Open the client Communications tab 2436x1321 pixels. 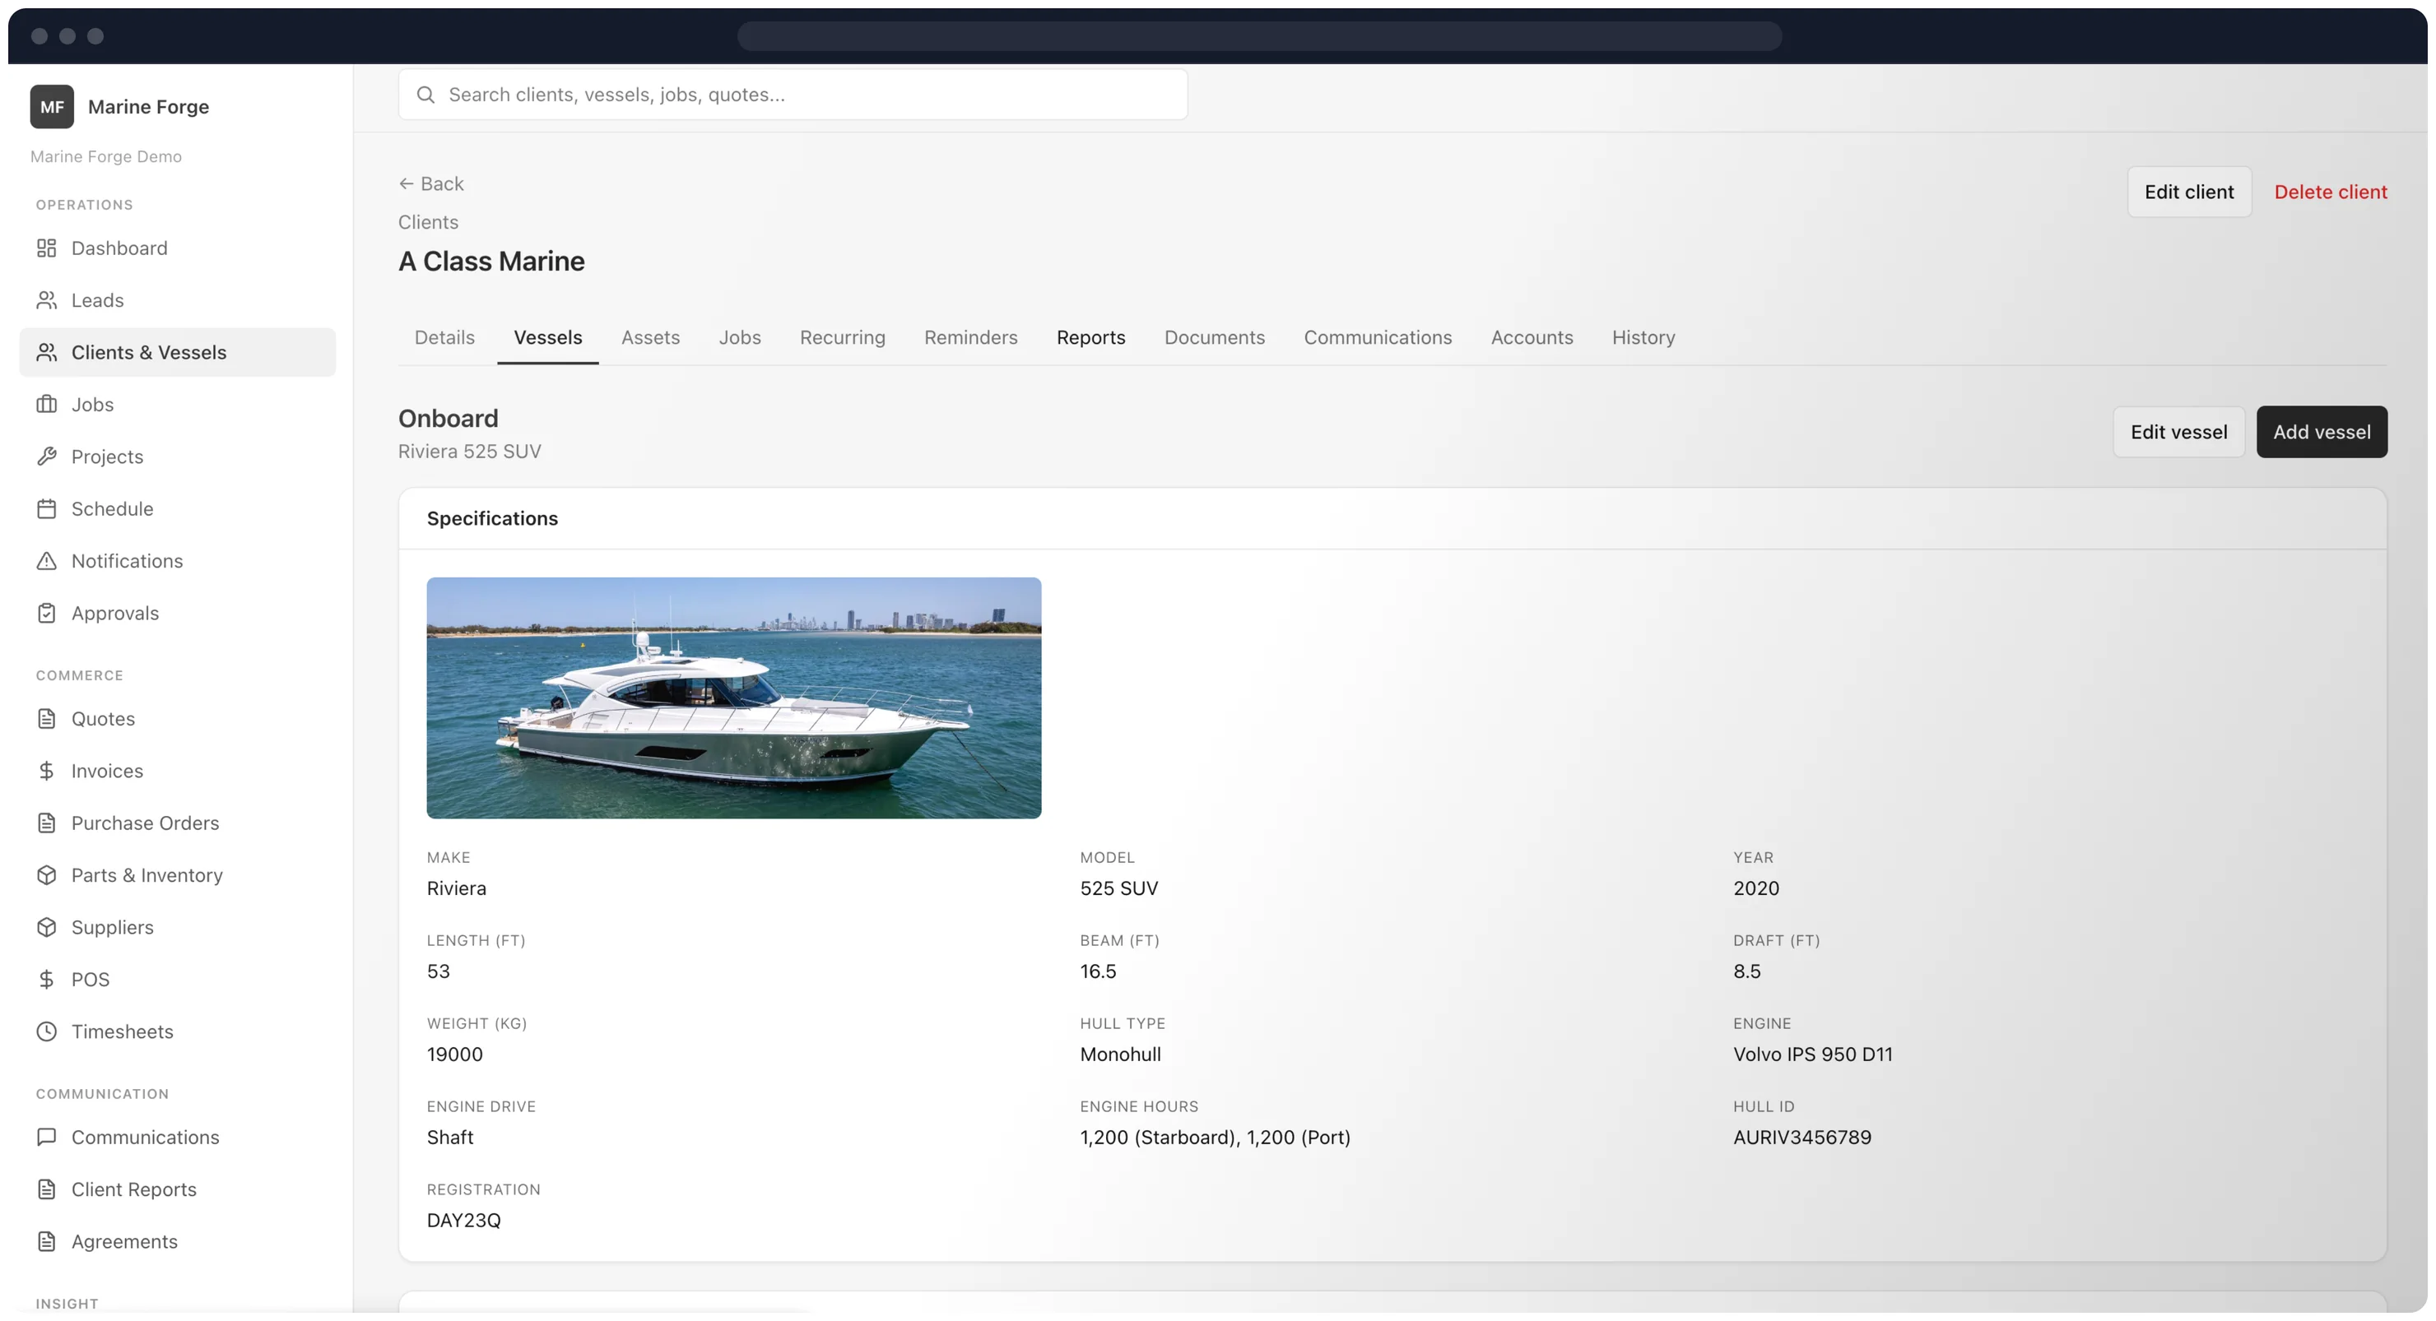pos(1377,337)
